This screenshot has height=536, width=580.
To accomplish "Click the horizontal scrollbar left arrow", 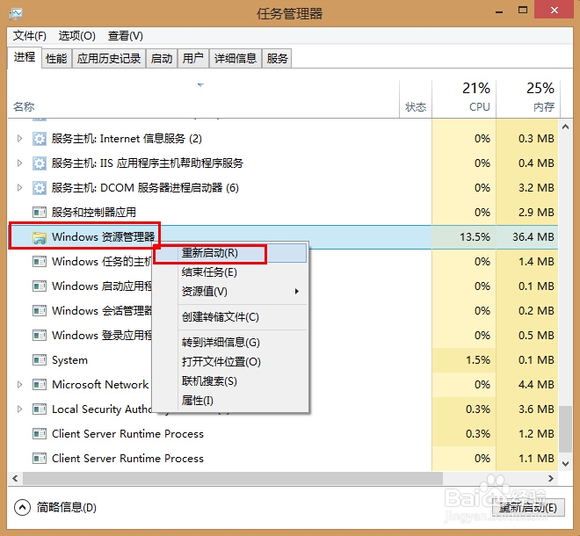I will click(15, 478).
